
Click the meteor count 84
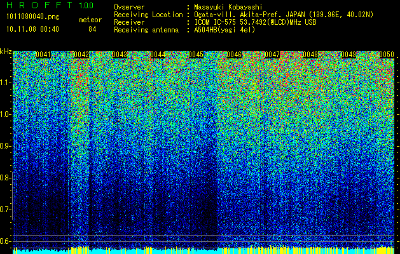[92, 29]
